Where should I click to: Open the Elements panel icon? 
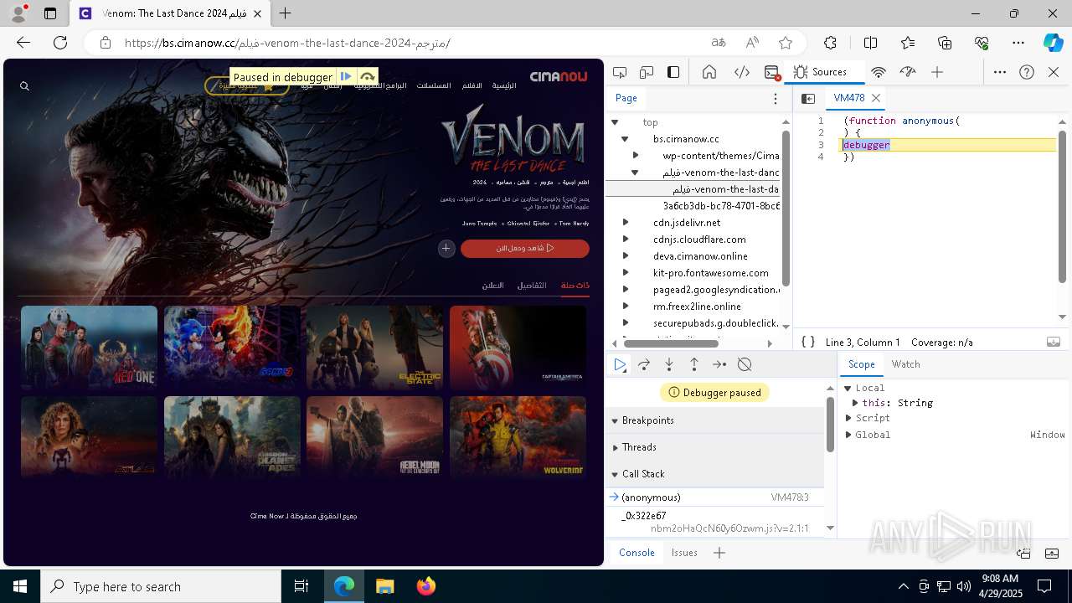pos(742,72)
